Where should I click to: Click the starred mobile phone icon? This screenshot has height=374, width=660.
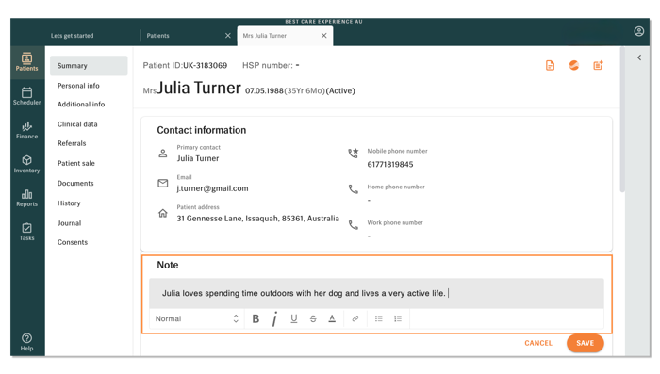tap(354, 154)
